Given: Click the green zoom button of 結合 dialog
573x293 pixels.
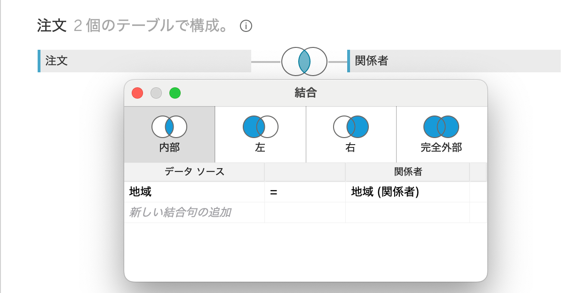Looking at the screenshot, I should [x=175, y=93].
